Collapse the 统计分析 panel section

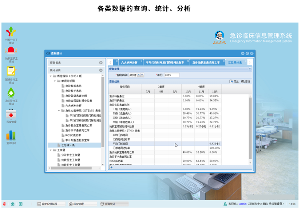coord(101,70)
